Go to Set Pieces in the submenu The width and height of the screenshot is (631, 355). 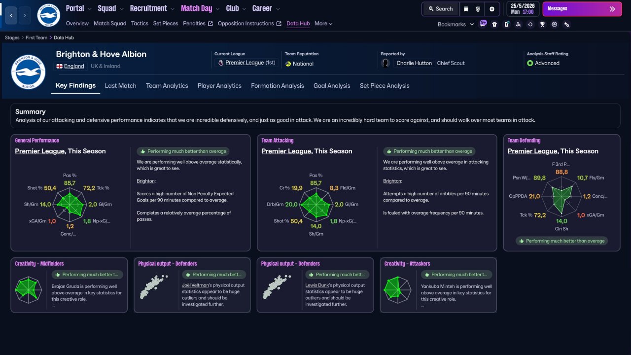[x=166, y=24]
